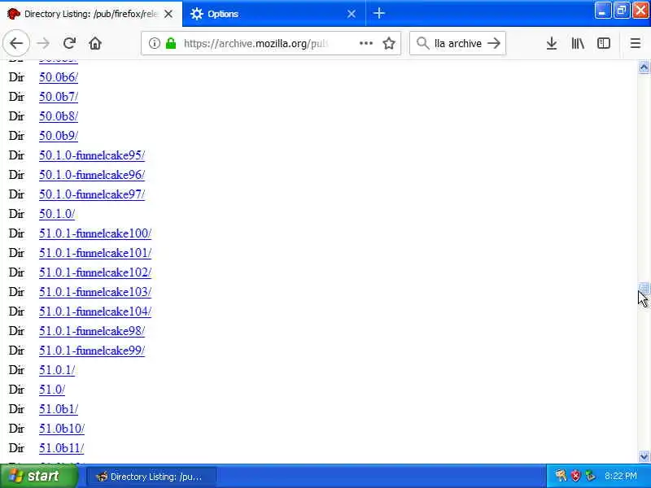
Task: Go to the Firefox Home page
Action: pos(95,43)
